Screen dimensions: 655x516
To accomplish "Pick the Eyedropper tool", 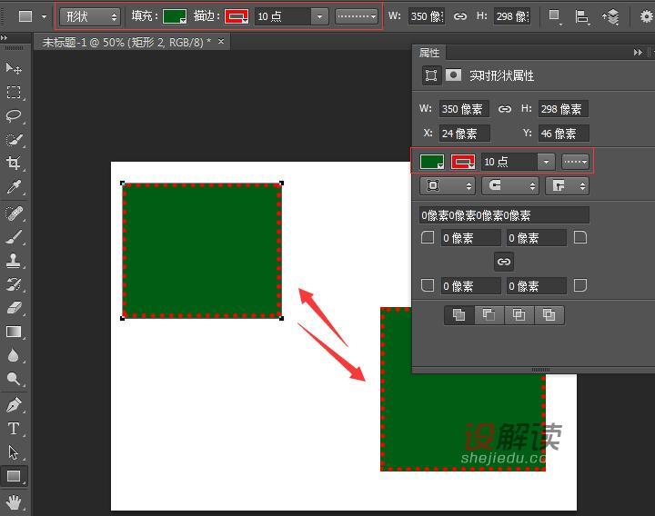I will coord(14,188).
